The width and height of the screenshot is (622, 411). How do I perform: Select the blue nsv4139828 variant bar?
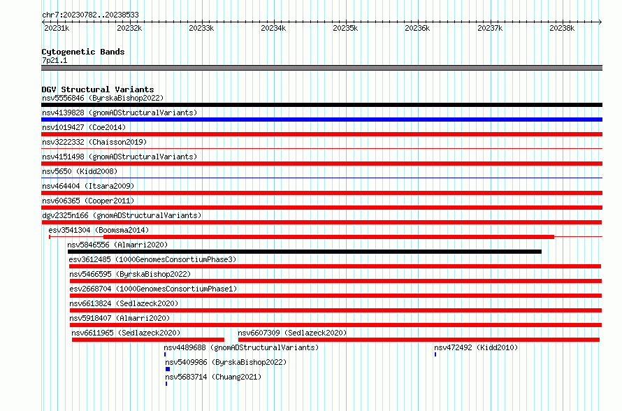click(x=321, y=120)
